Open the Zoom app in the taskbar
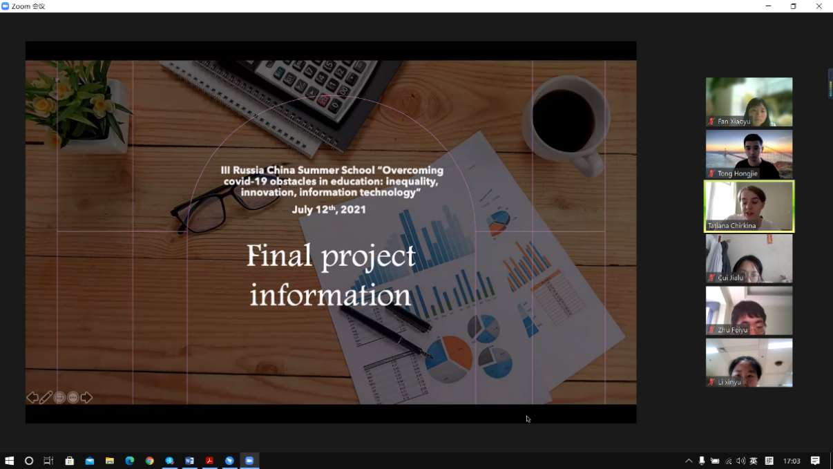 point(249,461)
